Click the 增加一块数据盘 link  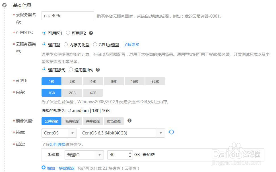[x=61, y=168]
